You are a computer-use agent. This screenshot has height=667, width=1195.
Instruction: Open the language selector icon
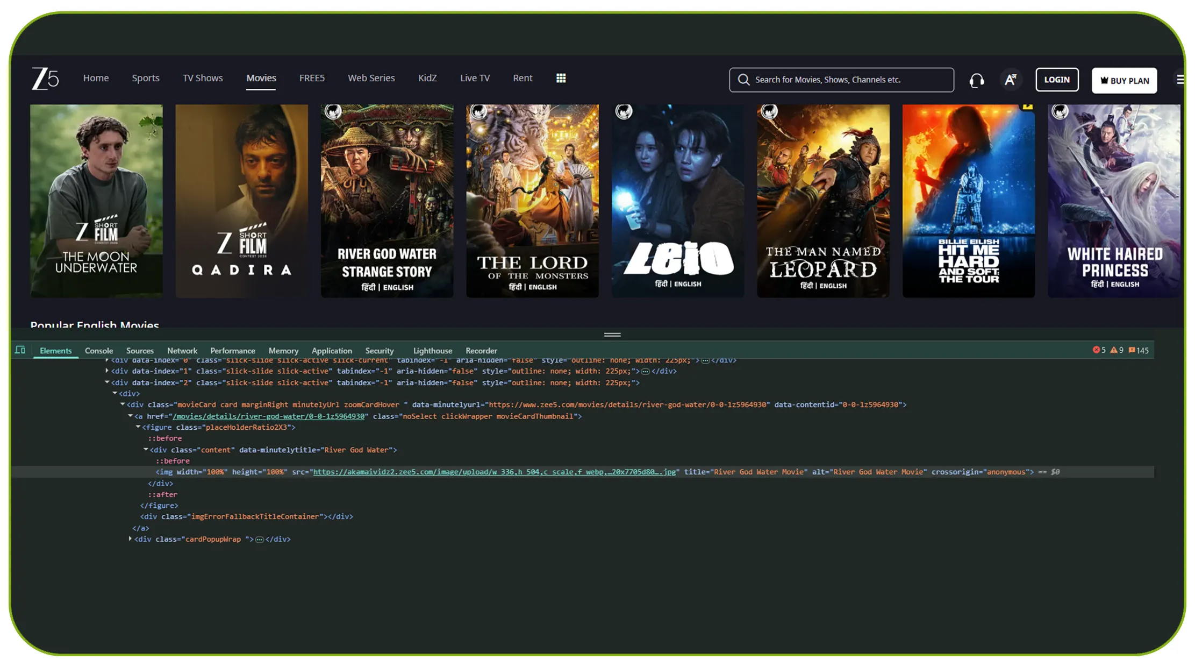click(1010, 80)
